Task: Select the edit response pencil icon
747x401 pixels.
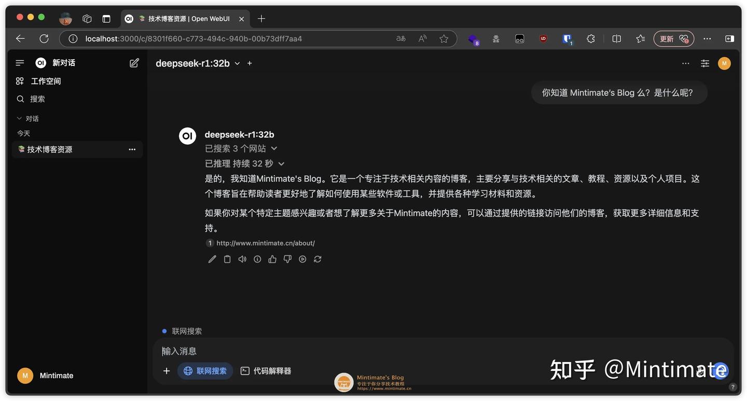Action: [212, 259]
